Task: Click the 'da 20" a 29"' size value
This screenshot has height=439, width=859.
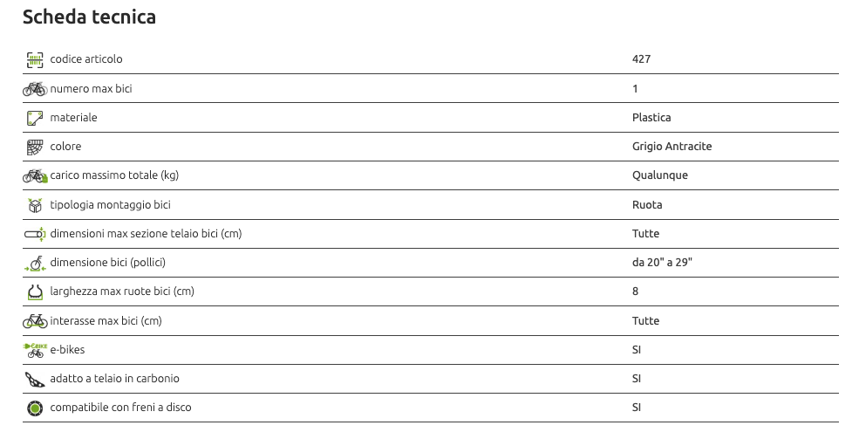Action: pyautogui.click(x=662, y=263)
